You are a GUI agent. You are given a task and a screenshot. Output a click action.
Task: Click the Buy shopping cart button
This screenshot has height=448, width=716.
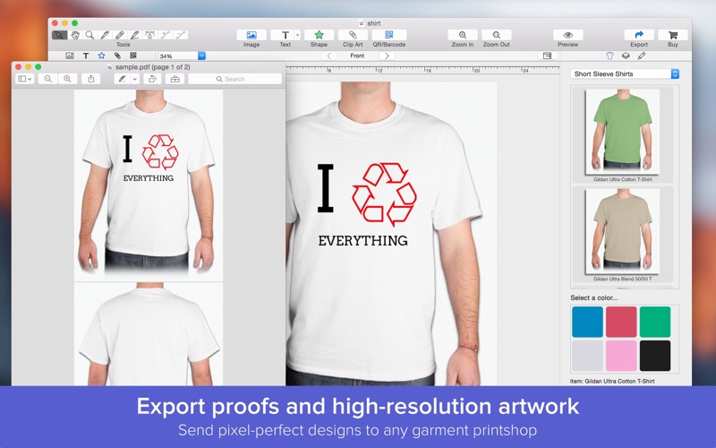pyautogui.click(x=673, y=35)
